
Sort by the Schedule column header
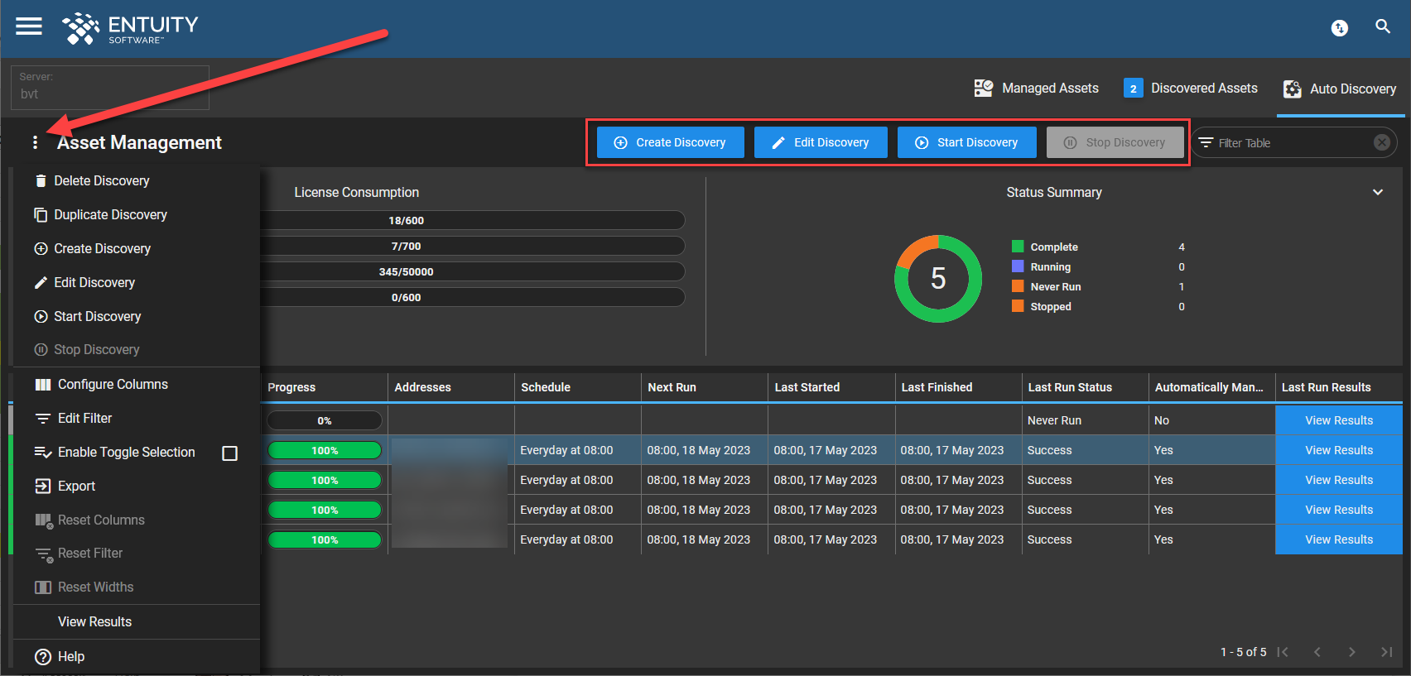578,387
